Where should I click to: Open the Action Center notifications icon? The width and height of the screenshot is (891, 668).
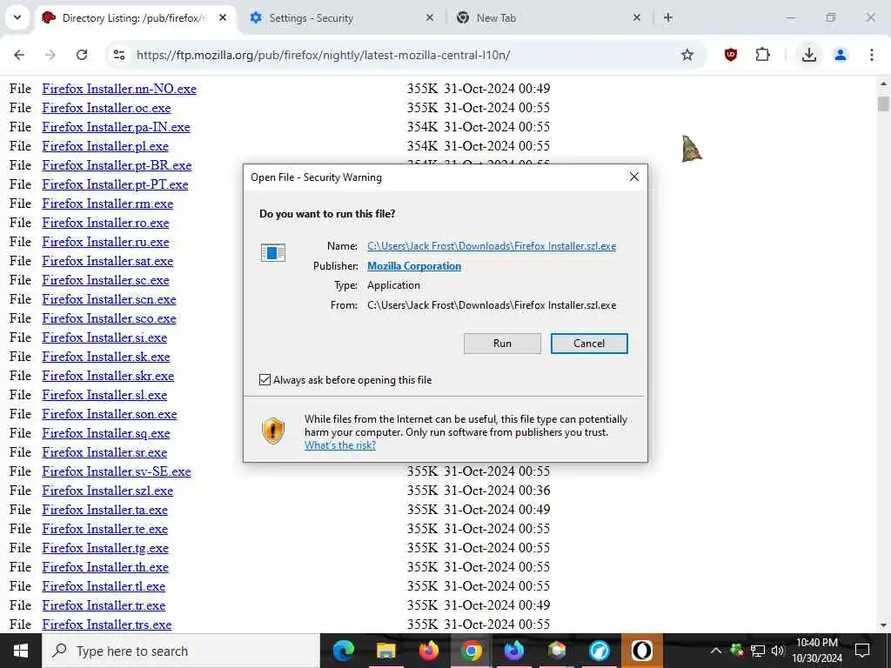click(x=862, y=651)
